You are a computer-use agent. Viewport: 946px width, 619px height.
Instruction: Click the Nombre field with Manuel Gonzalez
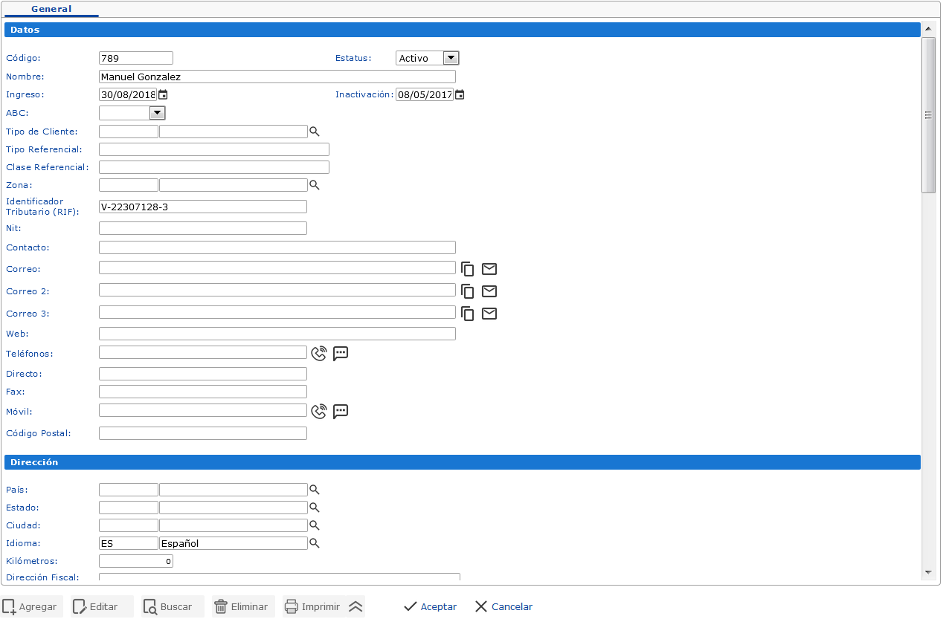277,77
